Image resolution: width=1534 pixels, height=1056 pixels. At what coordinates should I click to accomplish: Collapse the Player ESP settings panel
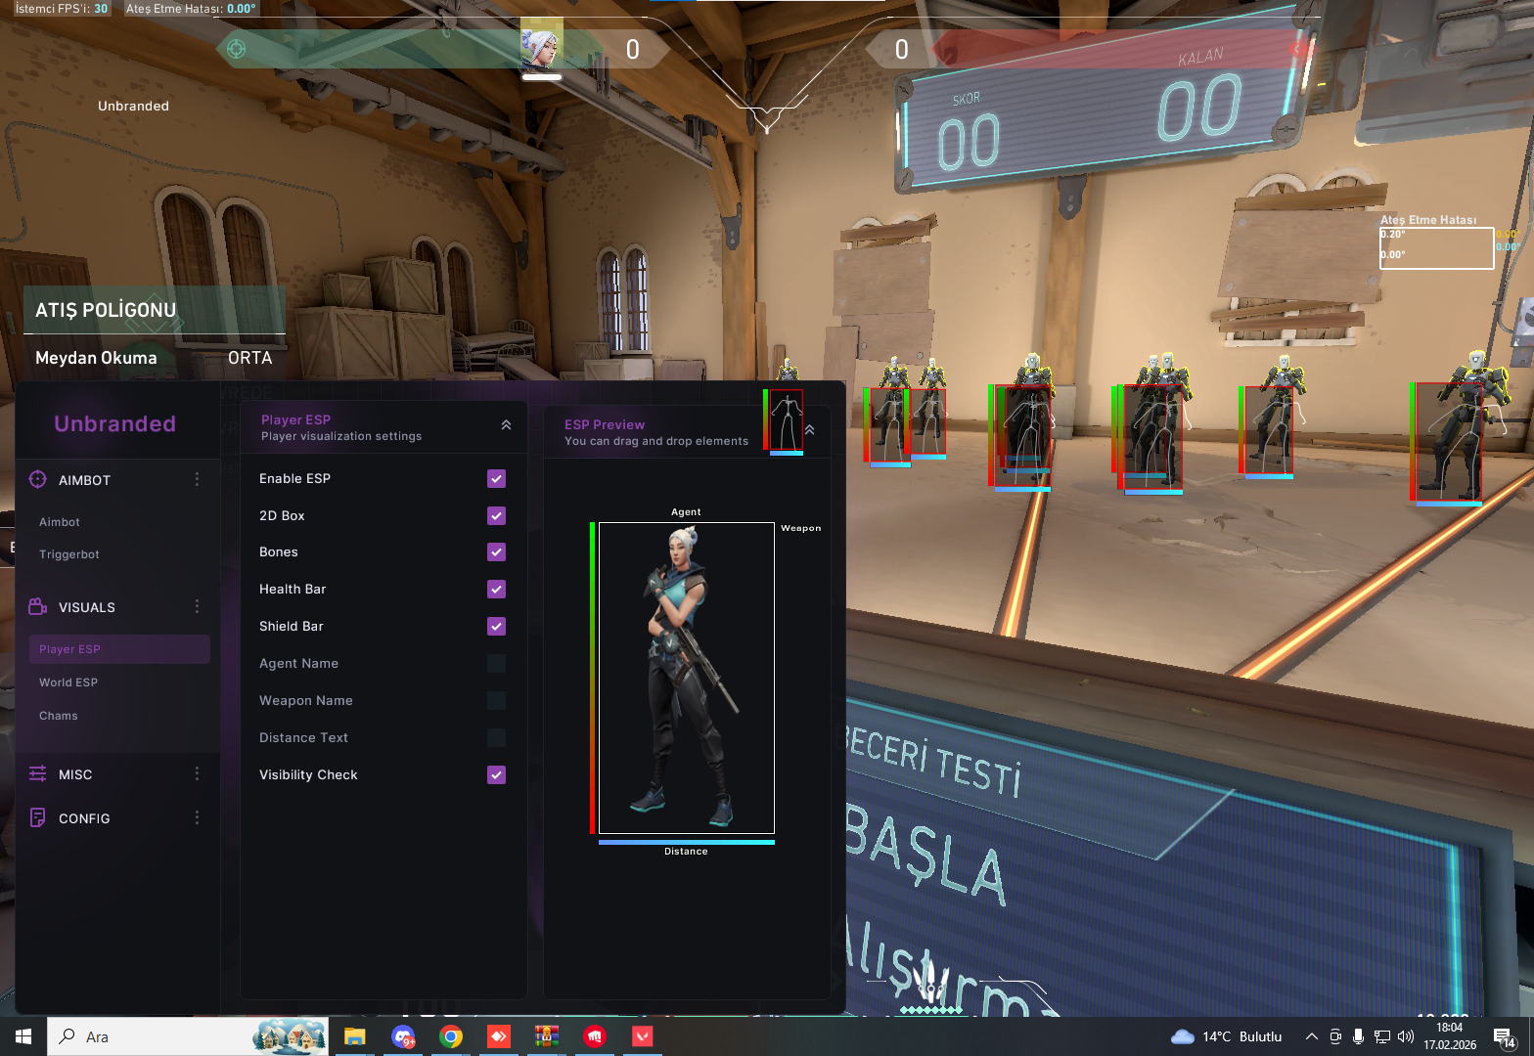(506, 425)
